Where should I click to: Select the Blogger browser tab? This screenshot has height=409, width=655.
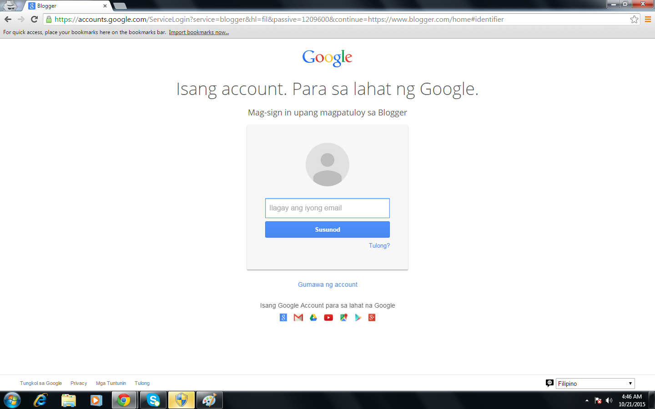[x=67, y=6]
